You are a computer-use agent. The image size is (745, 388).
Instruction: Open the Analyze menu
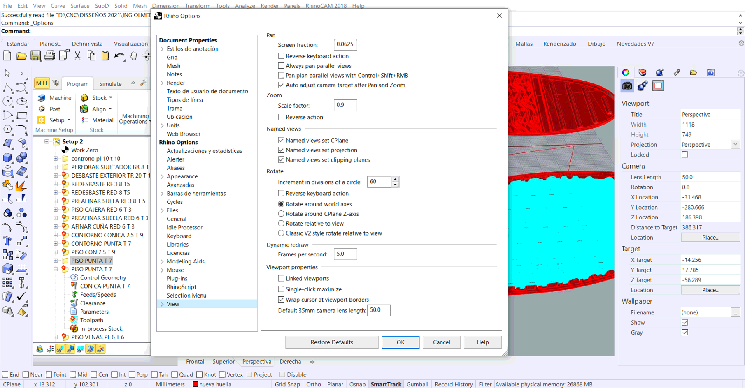(x=245, y=6)
